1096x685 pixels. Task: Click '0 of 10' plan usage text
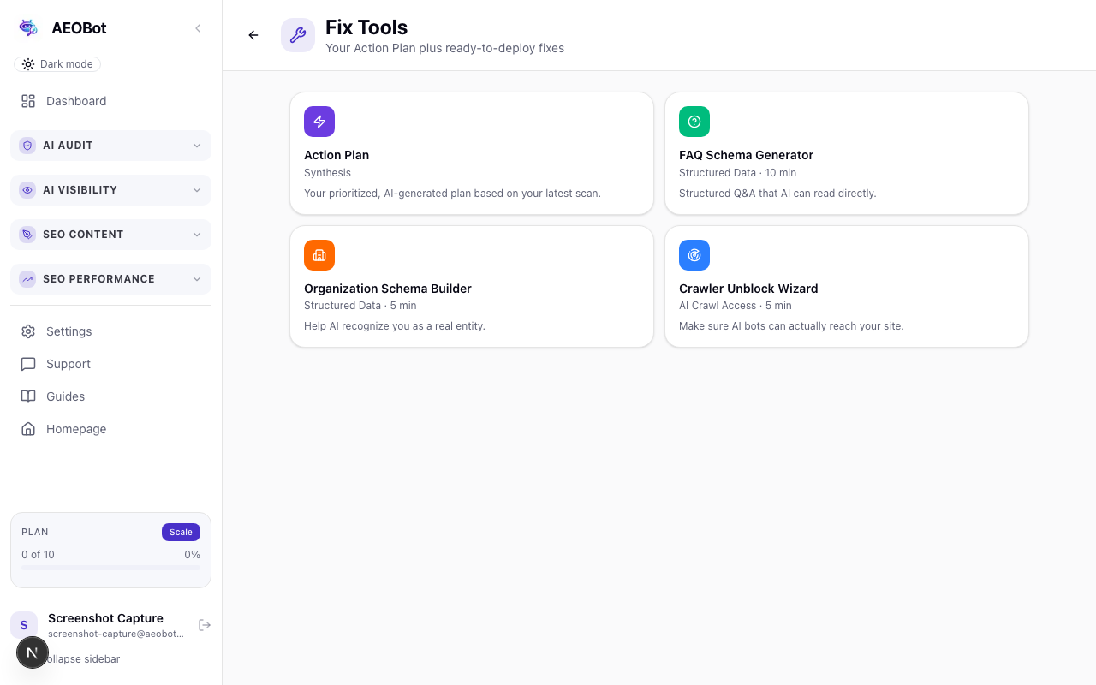point(38,555)
